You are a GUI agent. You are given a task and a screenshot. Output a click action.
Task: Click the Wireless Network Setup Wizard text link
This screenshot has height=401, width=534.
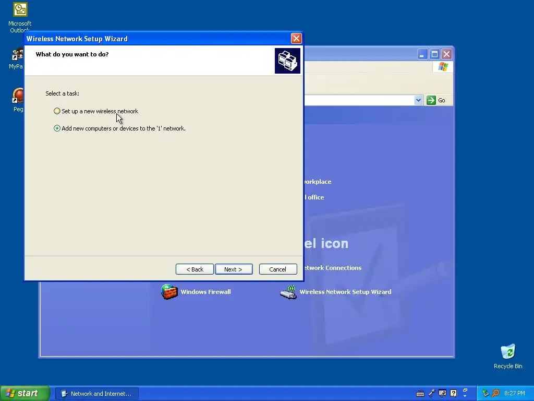pyautogui.click(x=345, y=292)
